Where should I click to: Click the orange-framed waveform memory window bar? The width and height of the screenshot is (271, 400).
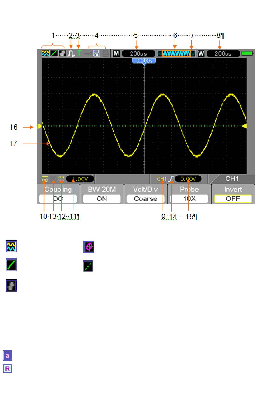pyautogui.click(x=177, y=53)
